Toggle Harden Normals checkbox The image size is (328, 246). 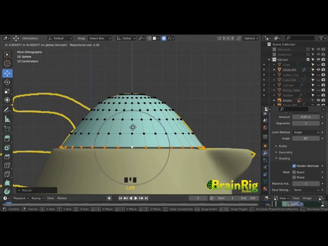tap(294, 166)
